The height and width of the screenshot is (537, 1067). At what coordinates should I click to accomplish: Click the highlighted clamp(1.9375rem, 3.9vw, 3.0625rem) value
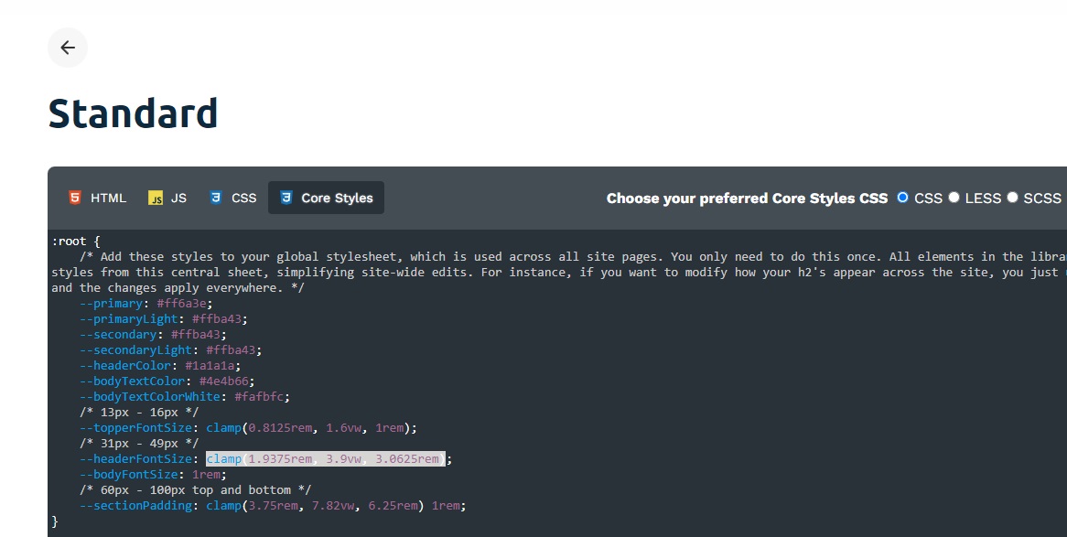[x=326, y=458]
